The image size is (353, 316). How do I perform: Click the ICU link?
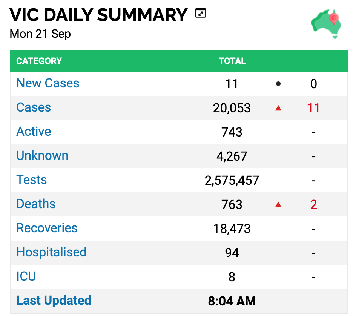point(26,276)
